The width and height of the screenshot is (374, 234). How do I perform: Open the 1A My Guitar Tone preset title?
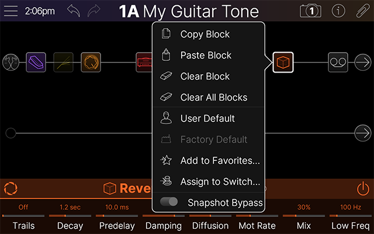[189, 11]
